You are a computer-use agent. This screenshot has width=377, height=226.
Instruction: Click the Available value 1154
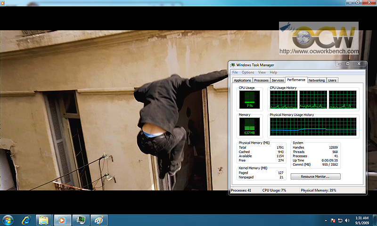[x=280, y=156]
